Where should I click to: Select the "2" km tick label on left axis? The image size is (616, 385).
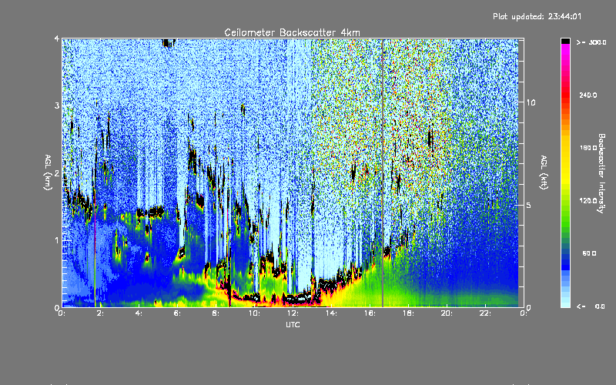point(57,173)
